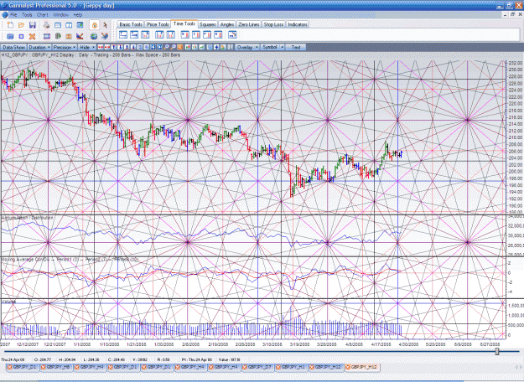
Task: Toggle the lock icon in the main toolbar
Action: (x=94, y=25)
